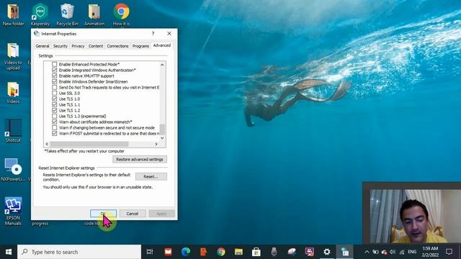Open the Action Center notifications icon
461x259 pixels.
449,252
